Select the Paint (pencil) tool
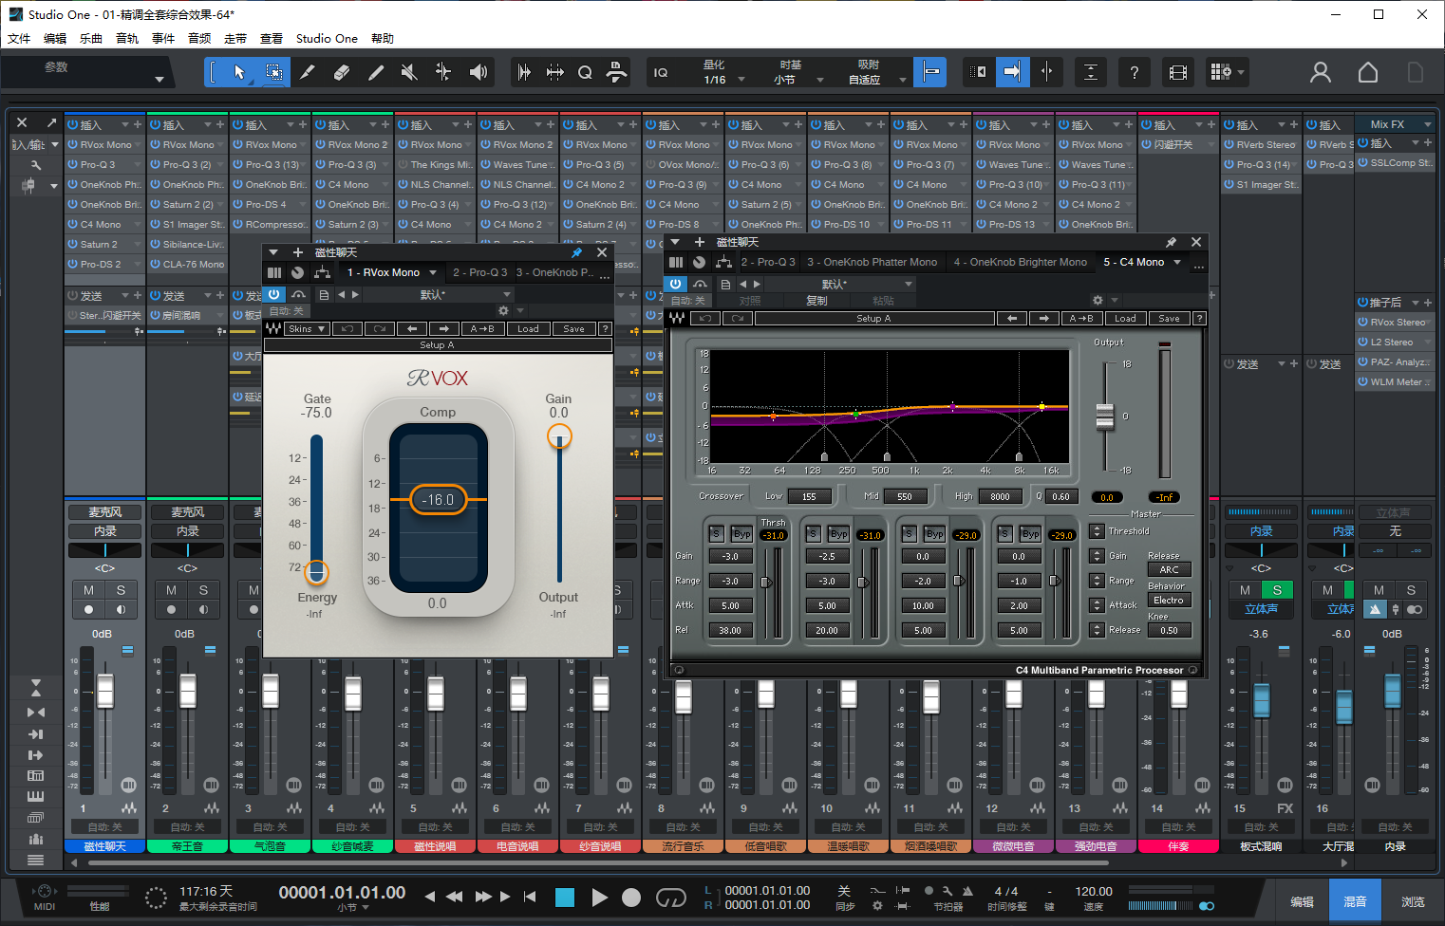Image resolution: width=1445 pixels, height=926 pixels. point(376,72)
